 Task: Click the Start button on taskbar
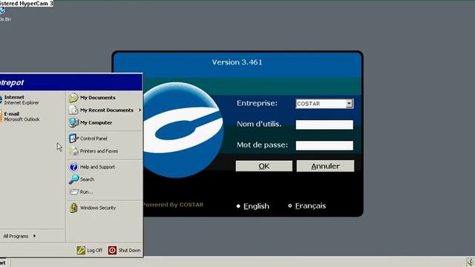pos(4,263)
